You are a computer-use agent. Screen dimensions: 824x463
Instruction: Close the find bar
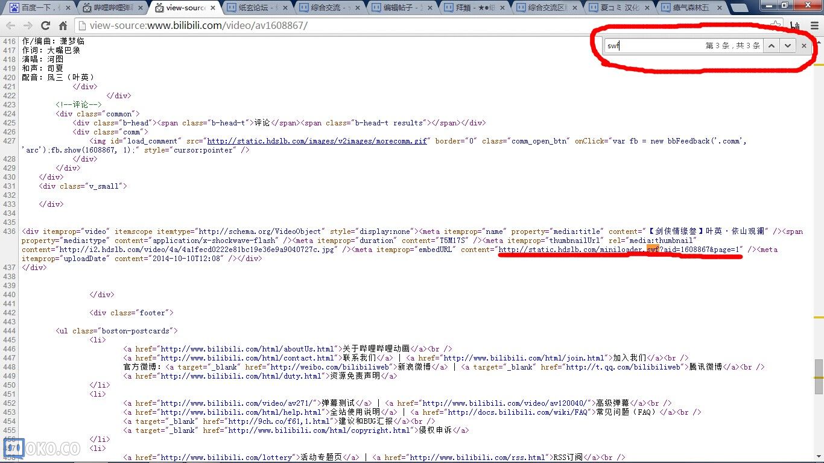(x=803, y=46)
